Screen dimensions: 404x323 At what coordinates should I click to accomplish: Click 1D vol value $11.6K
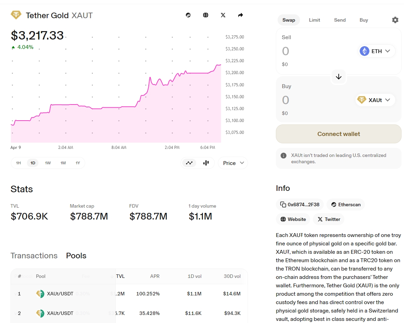tap(193, 313)
